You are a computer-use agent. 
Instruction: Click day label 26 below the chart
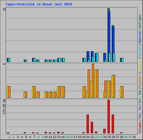tap(113, 137)
